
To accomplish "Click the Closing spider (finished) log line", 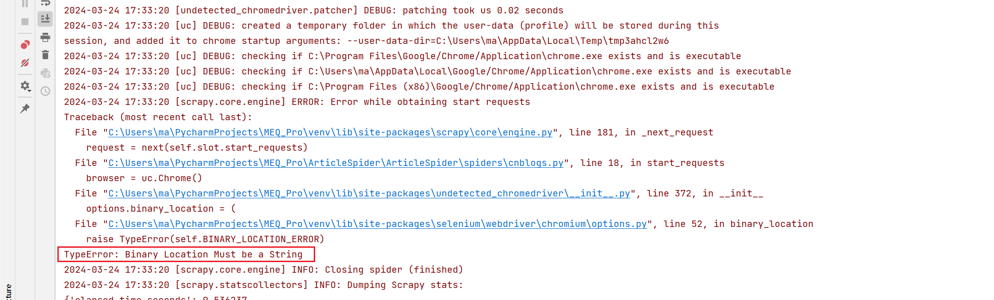I will click(x=263, y=270).
